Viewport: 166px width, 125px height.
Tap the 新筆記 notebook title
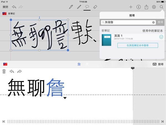12,14
